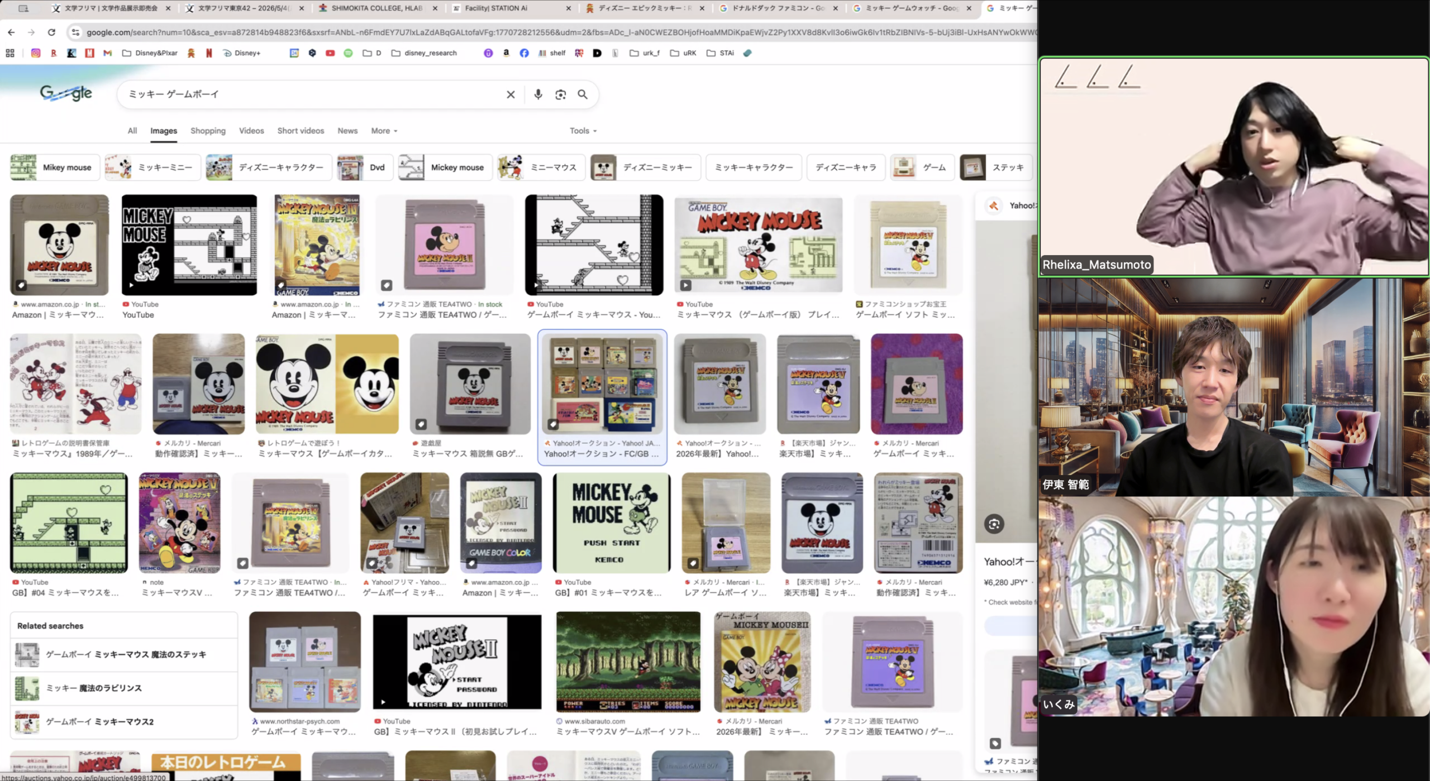
Task: Open Google Lens search by image
Action: tap(560, 94)
